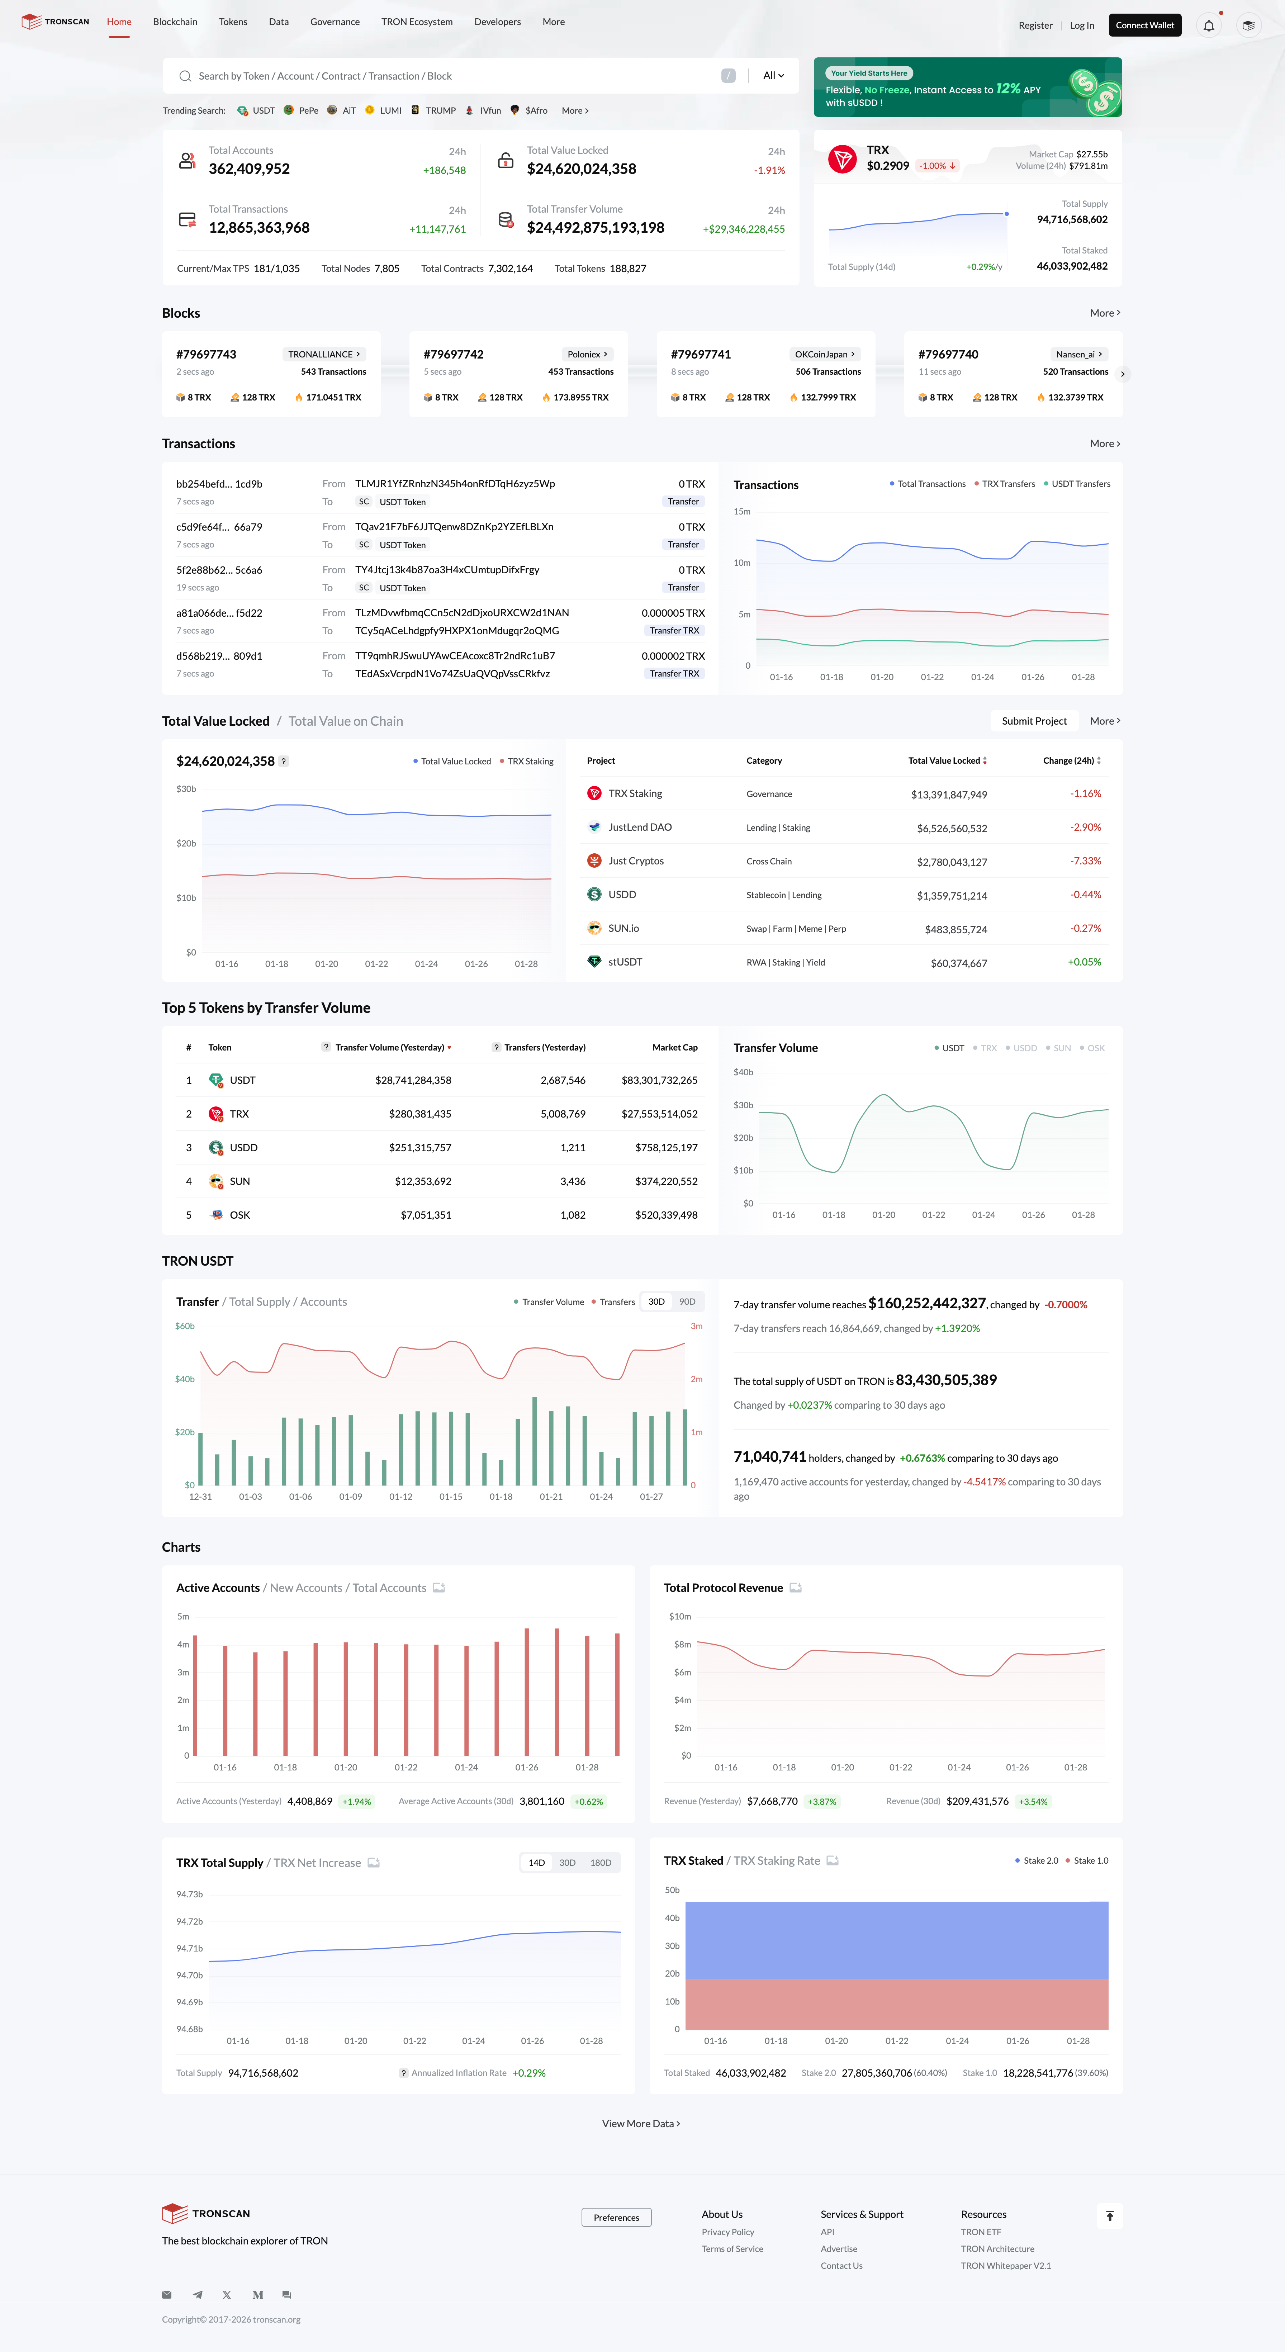1285x2352 pixels.
Task: Click the back-to-top arrow icon near Resources
Action: pos(1110,2217)
